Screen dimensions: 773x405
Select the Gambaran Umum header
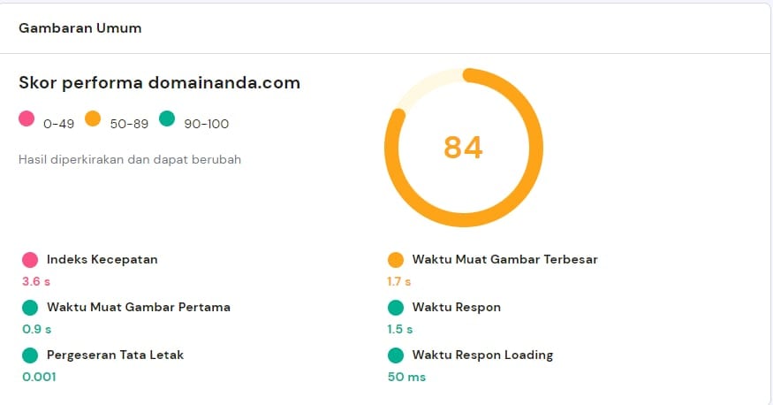(80, 28)
